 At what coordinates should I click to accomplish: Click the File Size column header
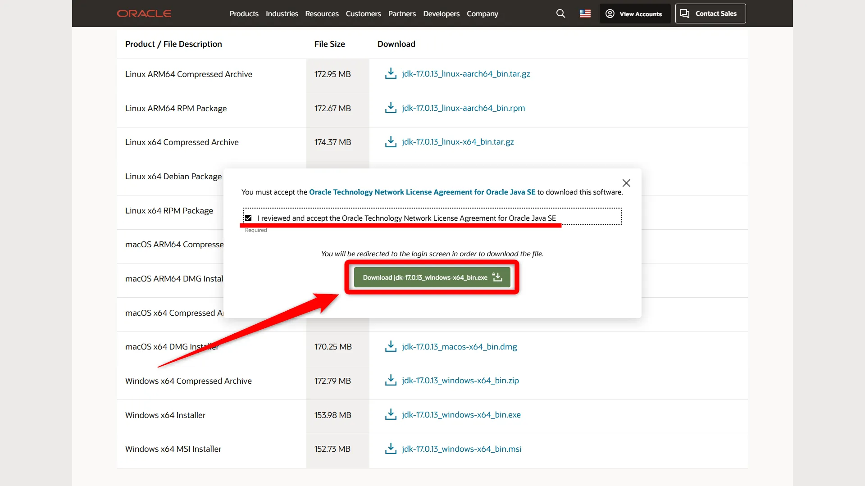[330, 44]
